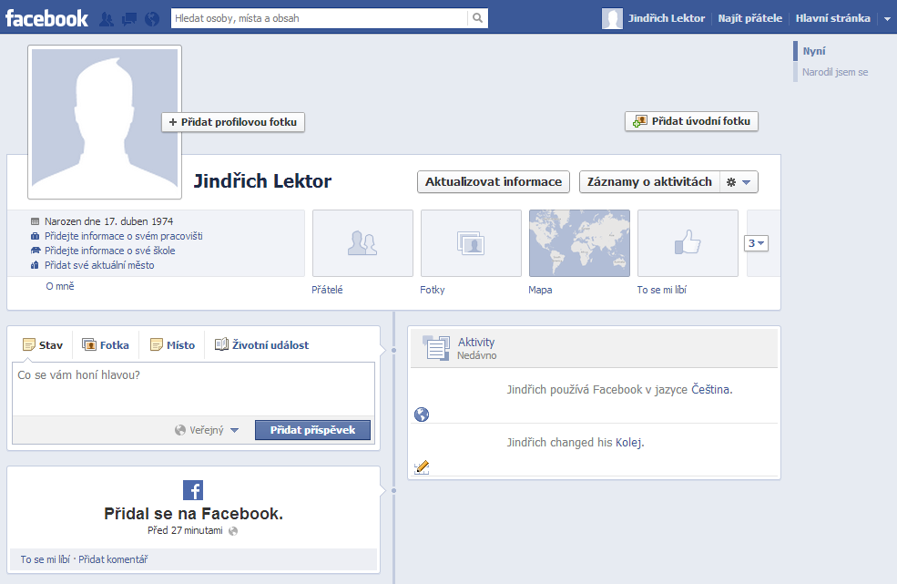Screen dimensions: 897x584
Task: Click the Před 27 minutami timestamp
Action: pos(185,531)
